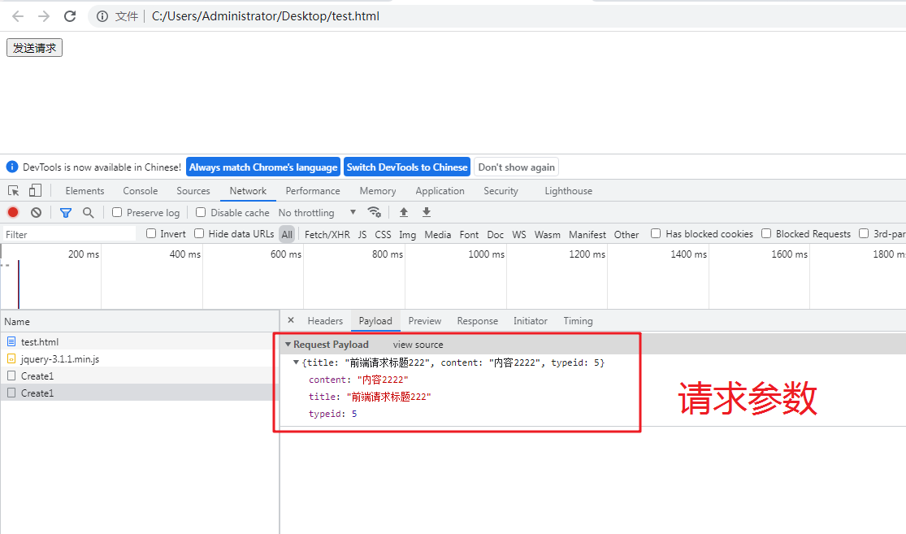Click Switch DevTools to Chinese

point(406,167)
